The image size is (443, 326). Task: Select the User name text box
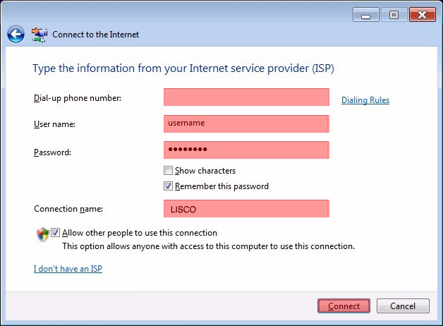[246, 123]
